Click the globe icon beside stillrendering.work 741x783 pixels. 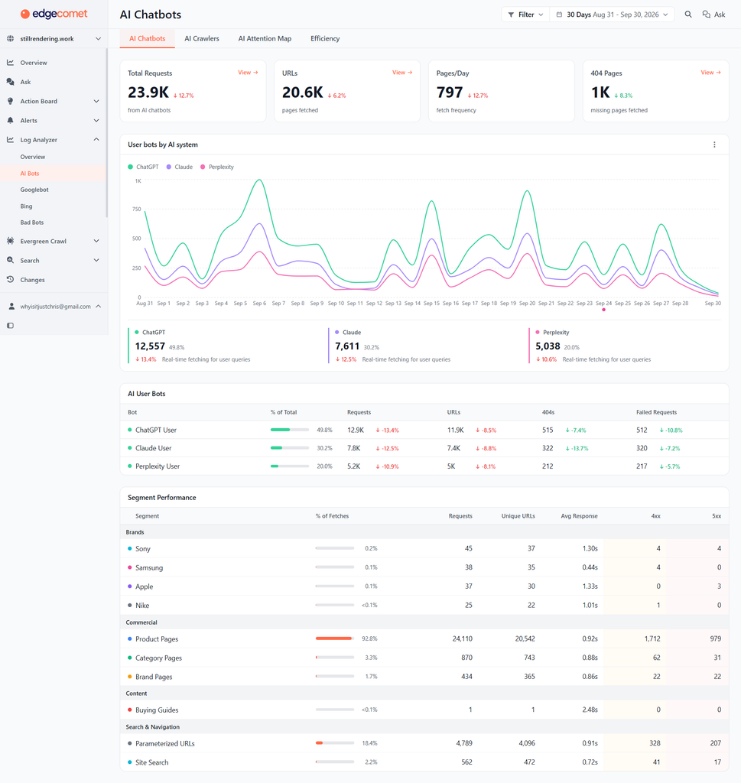[11, 38]
